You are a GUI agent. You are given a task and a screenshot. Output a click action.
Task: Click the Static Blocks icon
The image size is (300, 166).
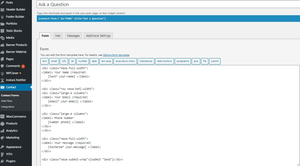2,31
